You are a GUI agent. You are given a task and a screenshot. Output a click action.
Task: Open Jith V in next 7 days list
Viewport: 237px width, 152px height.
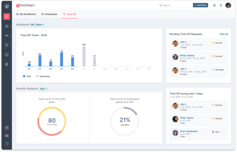(x=199, y=107)
